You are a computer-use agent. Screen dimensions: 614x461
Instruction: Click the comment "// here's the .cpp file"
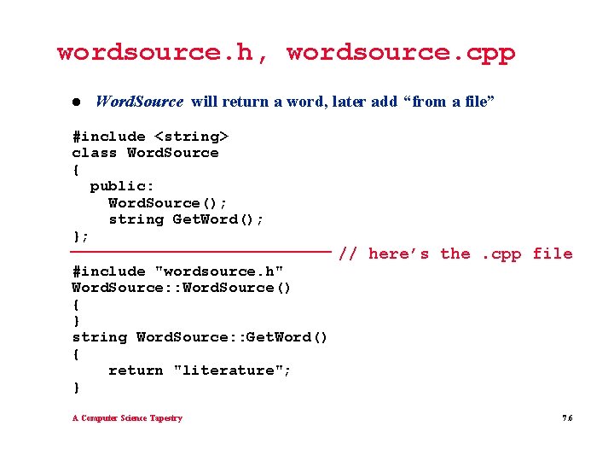[x=455, y=254]
